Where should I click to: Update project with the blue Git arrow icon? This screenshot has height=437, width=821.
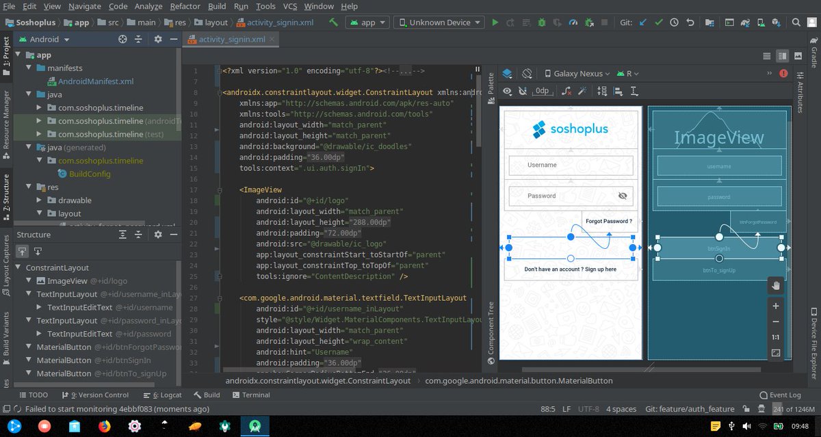click(642, 23)
